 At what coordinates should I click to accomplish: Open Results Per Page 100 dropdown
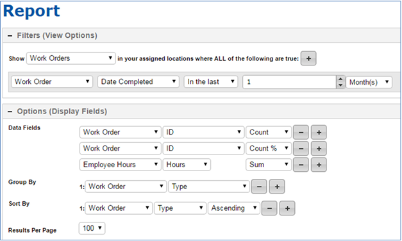pos(92,228)
